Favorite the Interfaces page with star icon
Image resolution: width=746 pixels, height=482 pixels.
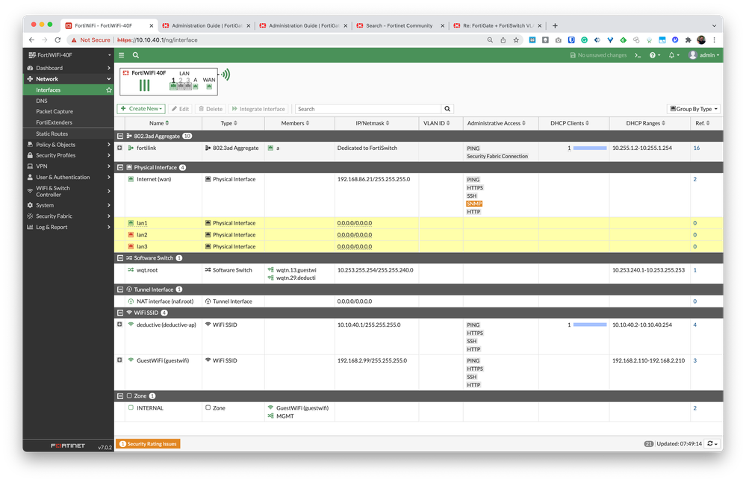(109, 90)
